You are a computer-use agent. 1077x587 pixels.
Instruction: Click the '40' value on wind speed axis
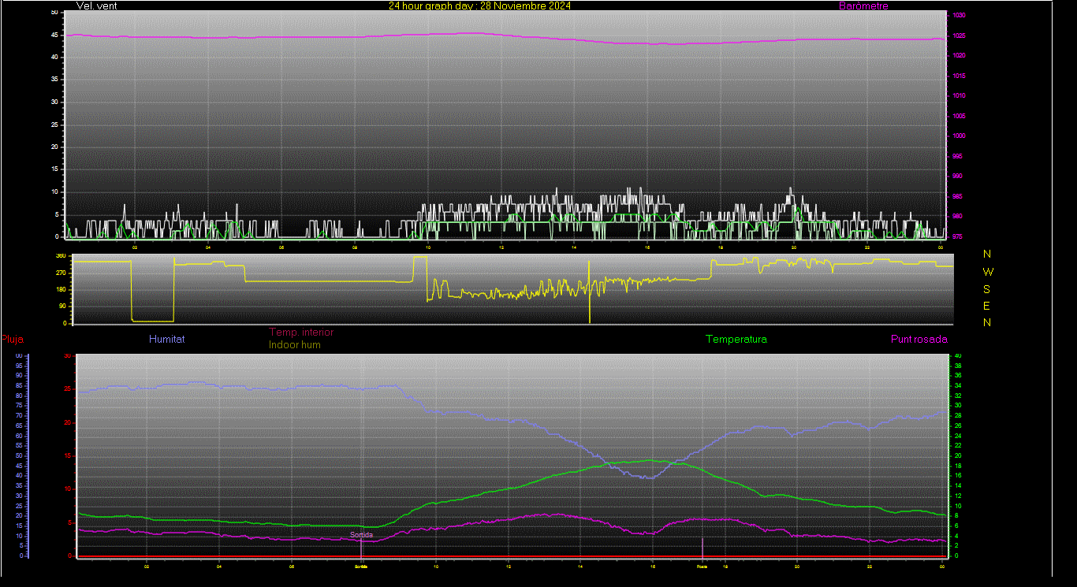pyautogui.click(x=54, y=58)
